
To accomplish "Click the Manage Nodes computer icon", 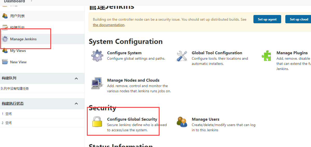I will point(97,83).
